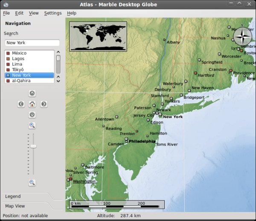Open the File menu
The width and height of the screenshot is (256, 221).
pos(6,13)
